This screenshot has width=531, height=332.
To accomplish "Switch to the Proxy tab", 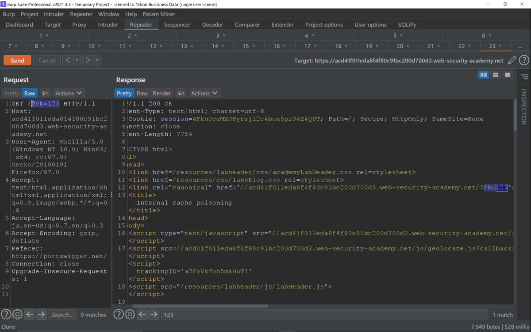I will pos(79,25).
